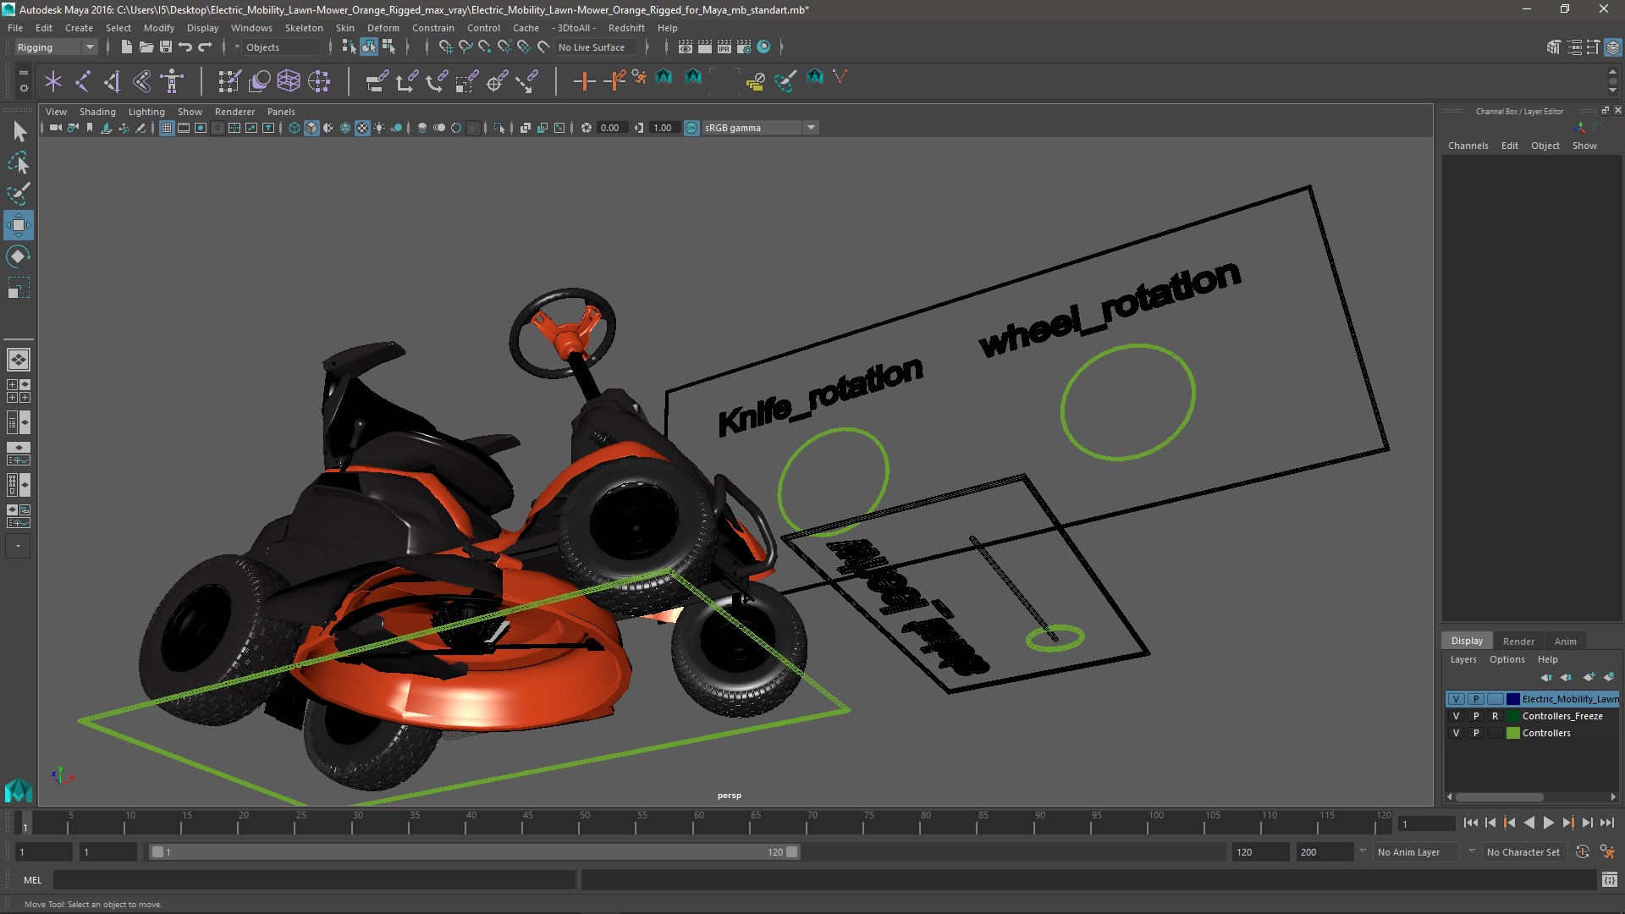Open the Rigging menu set dropdown

pyautogui.click(x=55, y=47)
